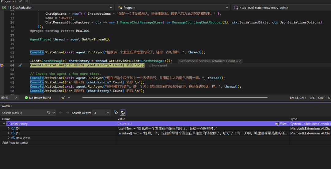This screenshot has height=169, width=331.
Task: Expand the Raw View node
Action: click(x=9, y=138)
